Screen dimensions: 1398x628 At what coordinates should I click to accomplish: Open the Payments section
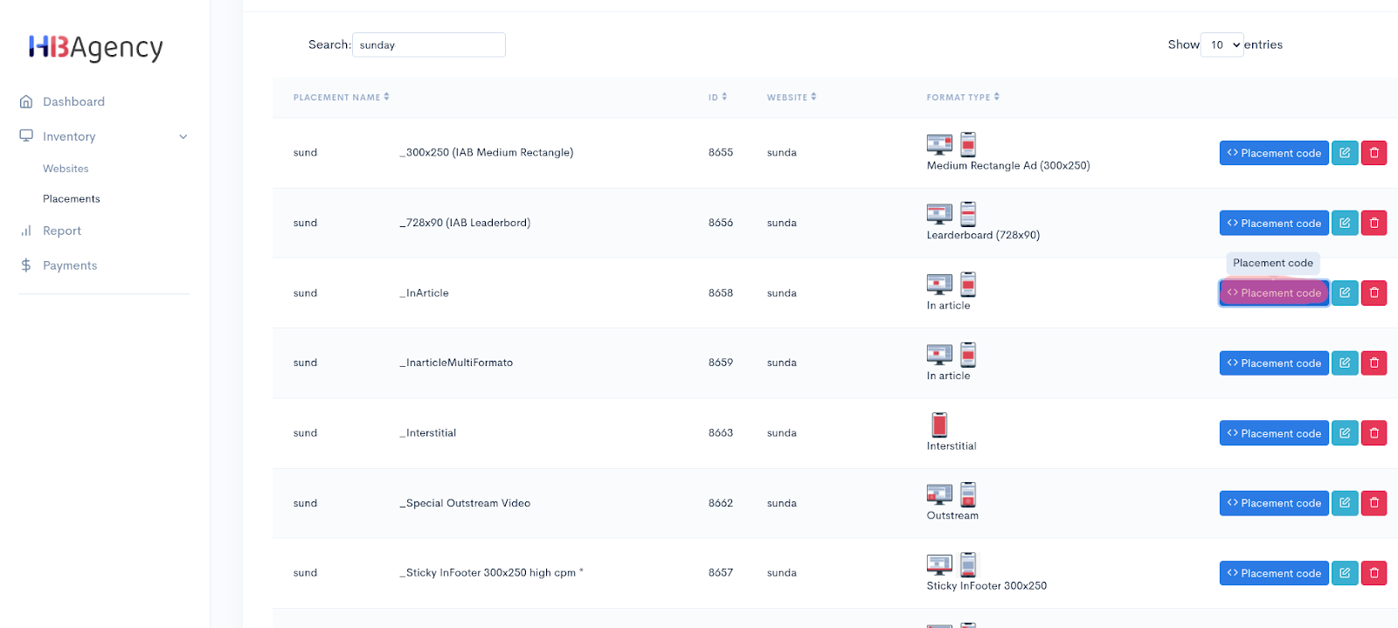(70, 266)
